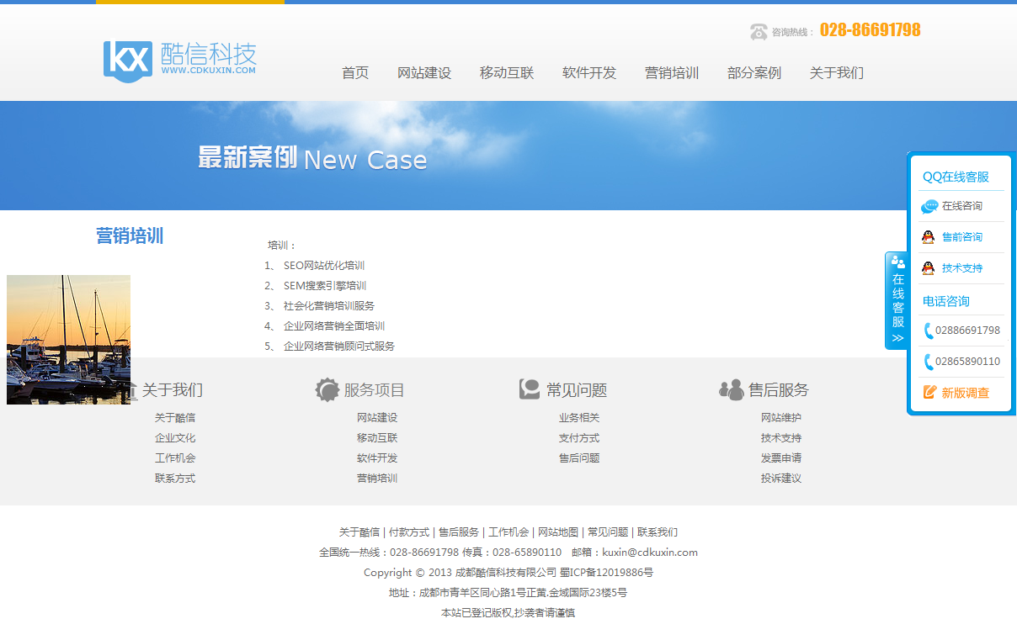
Task: Click the chat bubble icon beside 在线咨询
Action: click(929, 206)
